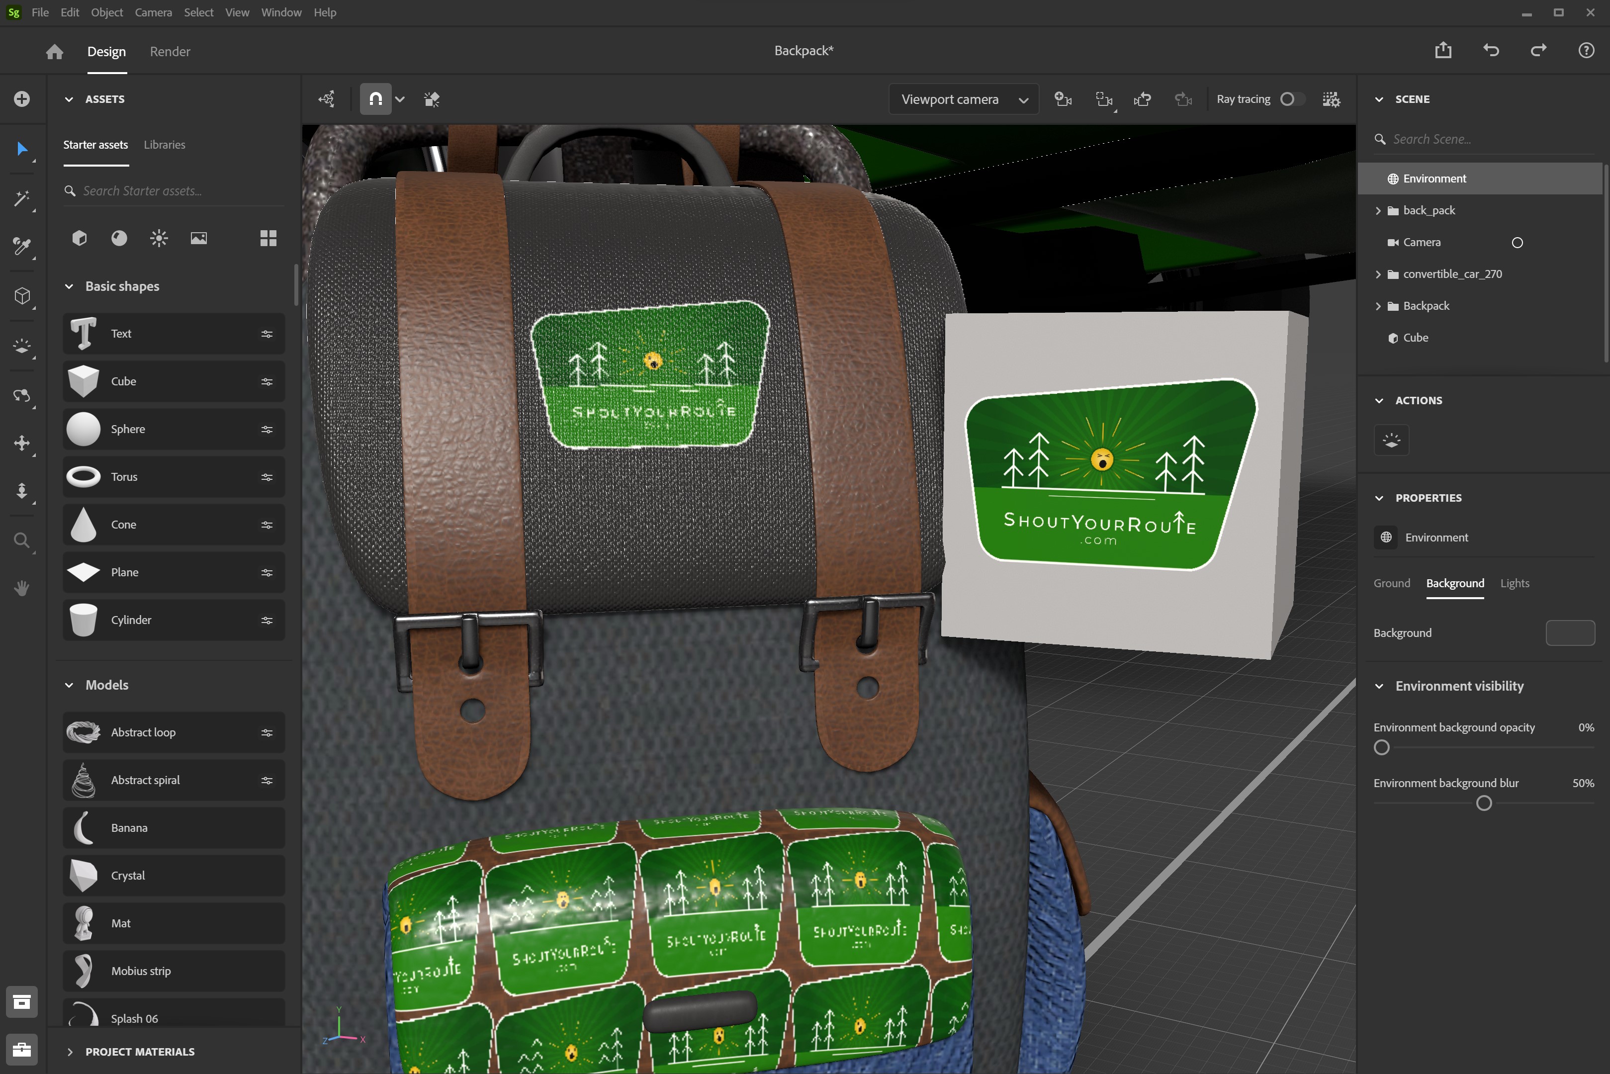Expand the convertible_car_270 scene item
Viewport: 1610px width, 1074px height.
[1378, 274]
